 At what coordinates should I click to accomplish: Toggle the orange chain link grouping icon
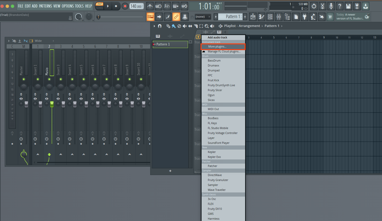[x=176, y=17]
